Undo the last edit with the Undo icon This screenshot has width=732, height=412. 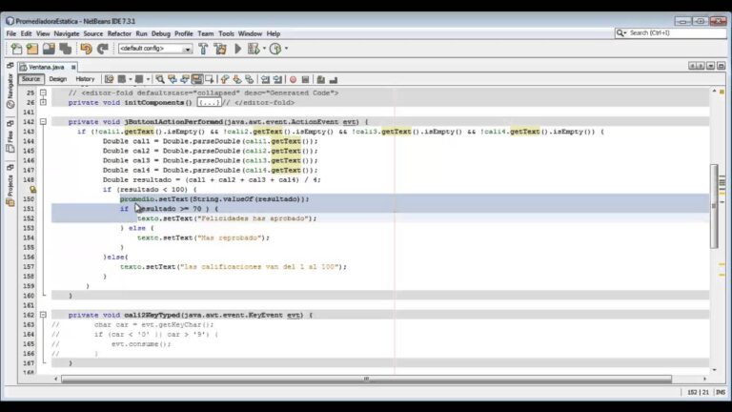[x=87, y=49]
